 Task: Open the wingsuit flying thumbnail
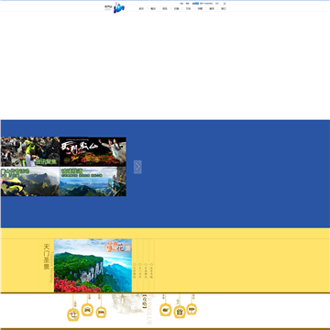[x=30, y=181]
